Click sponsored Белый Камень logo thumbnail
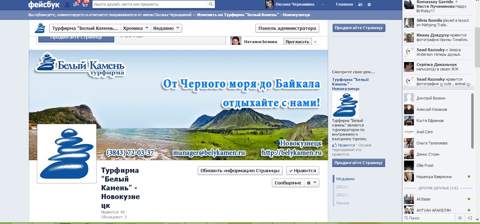480x224 pixels. pyautogui.click(x=346, y=105)
